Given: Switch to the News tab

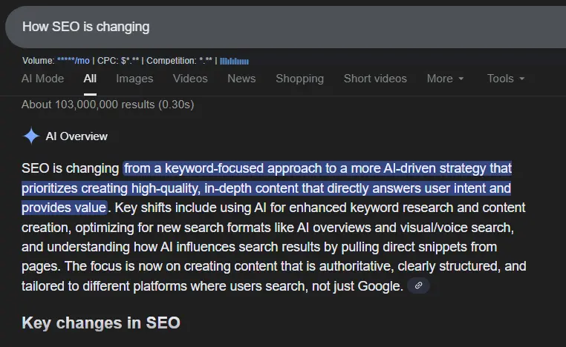Looking at the screenshot, I should [x=241, y=79].
